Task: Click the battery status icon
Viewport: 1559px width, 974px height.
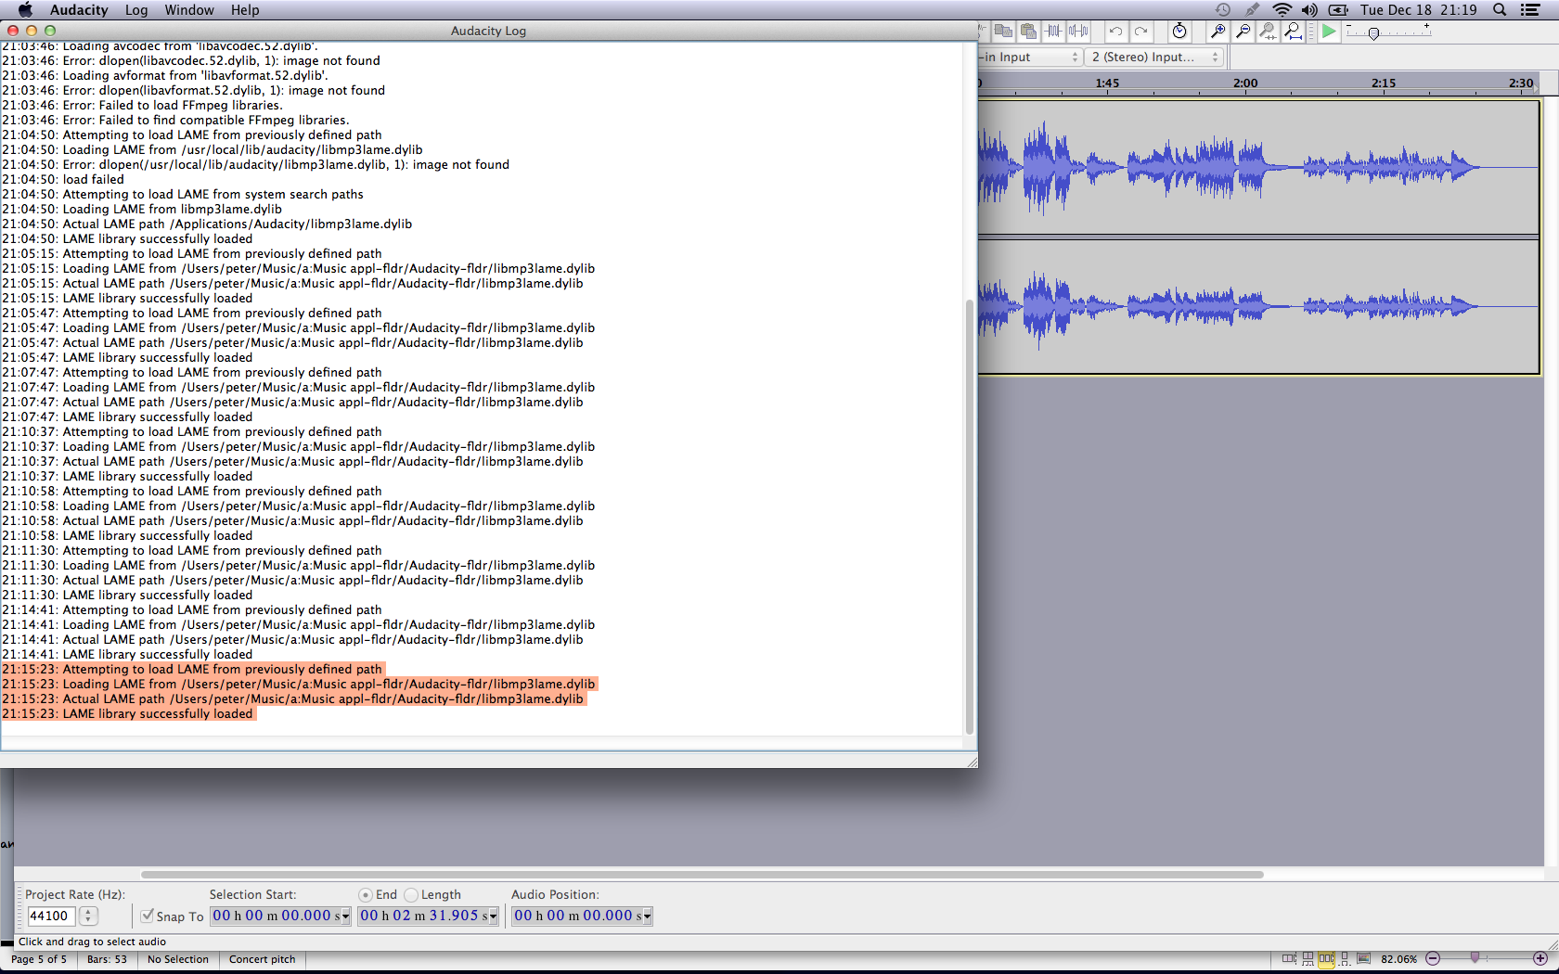Action: 1338,10
